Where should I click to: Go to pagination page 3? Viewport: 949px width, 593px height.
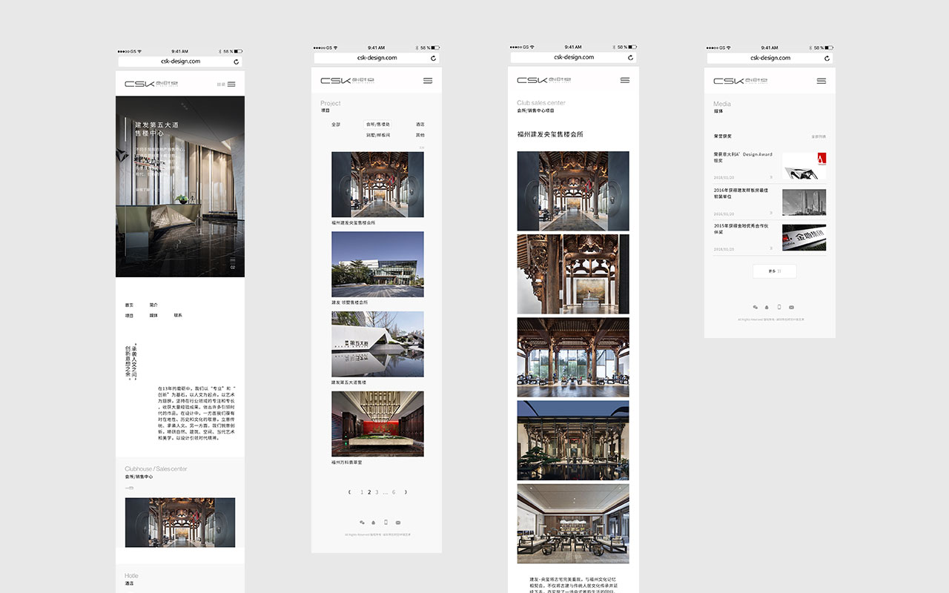pos(377,492)
